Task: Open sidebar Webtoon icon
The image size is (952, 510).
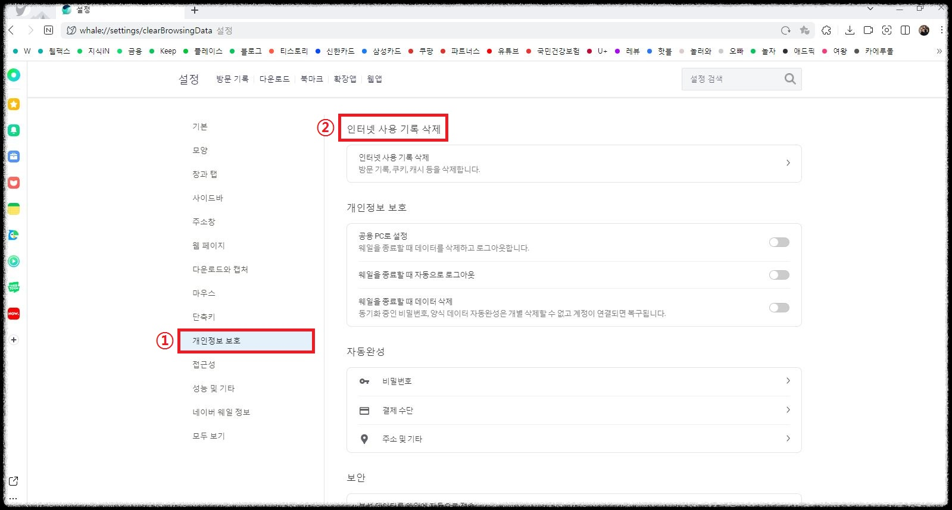Action: 14,287
